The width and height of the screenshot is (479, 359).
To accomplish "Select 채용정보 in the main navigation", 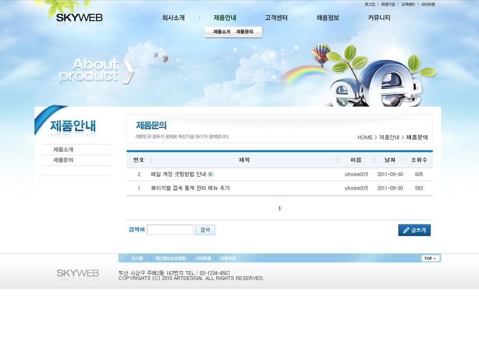I will pos(328,18).
